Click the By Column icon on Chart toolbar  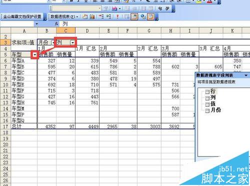(150, 8)
